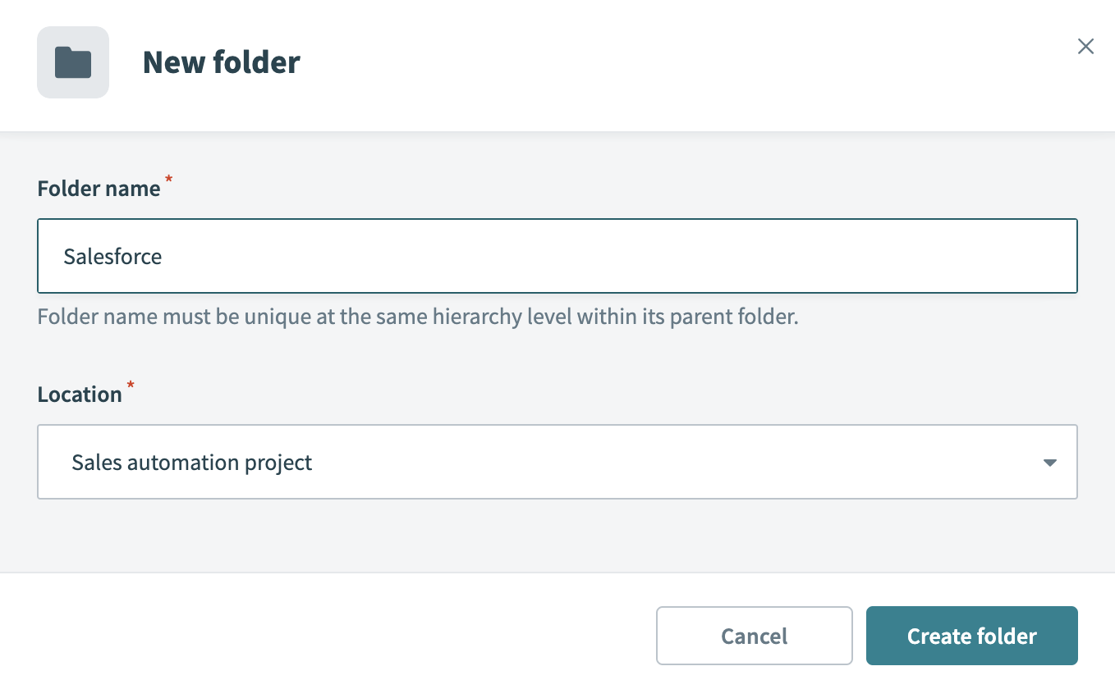The height and width of the screenshot is (689, 1115).
Task: Click the 'Folder name' field label
Action: coord(98,188)
